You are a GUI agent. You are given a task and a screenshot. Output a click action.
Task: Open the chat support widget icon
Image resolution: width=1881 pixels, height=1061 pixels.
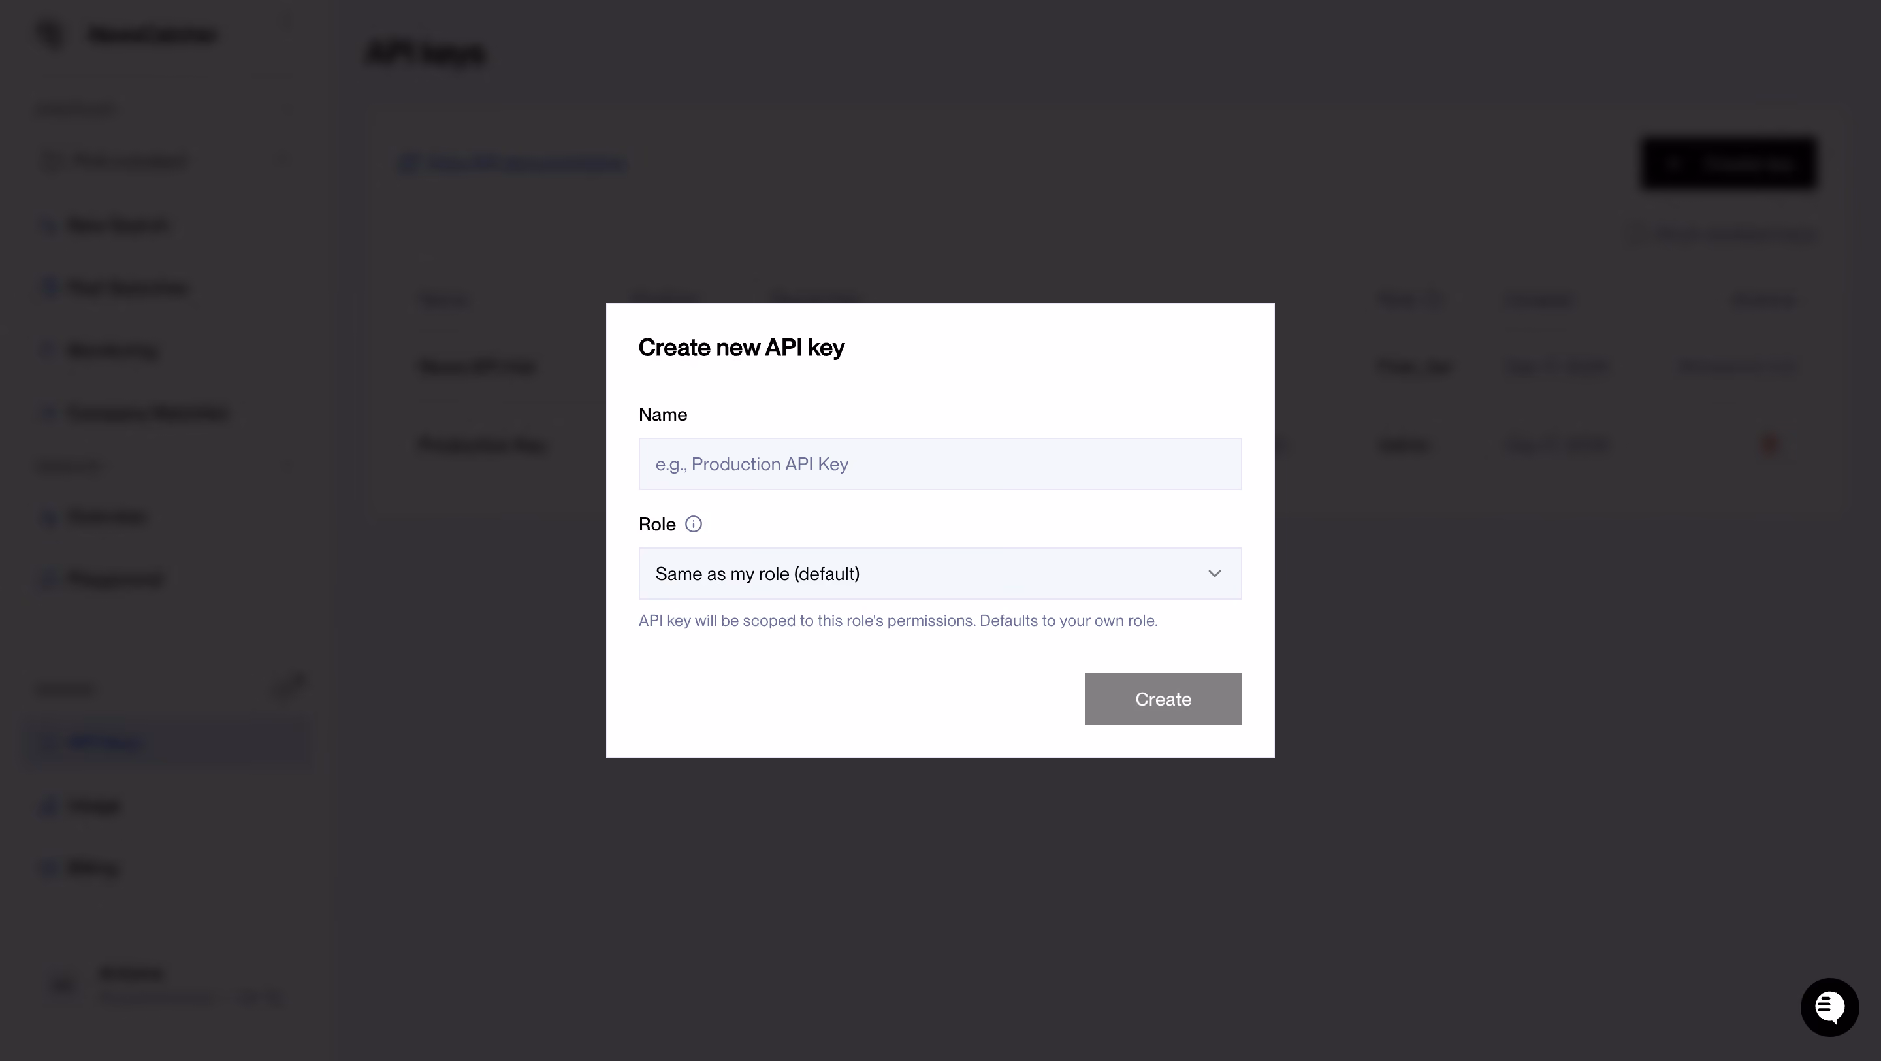(1829, 1007)
